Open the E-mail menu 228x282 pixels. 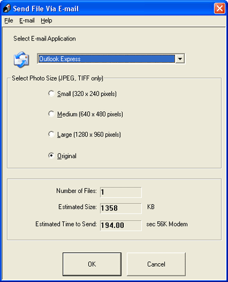[27, 21]
